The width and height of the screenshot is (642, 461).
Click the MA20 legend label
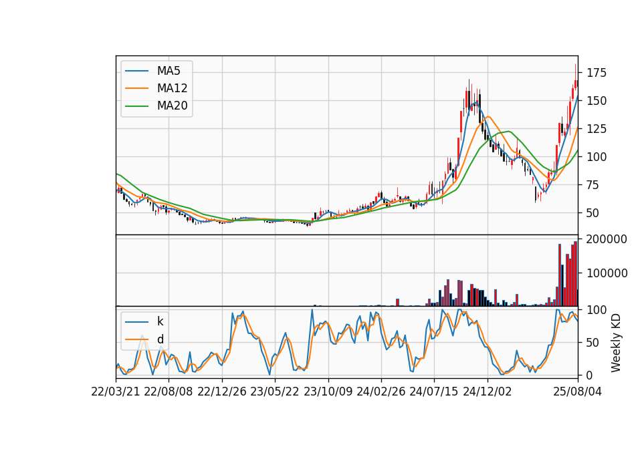point(172,106)
